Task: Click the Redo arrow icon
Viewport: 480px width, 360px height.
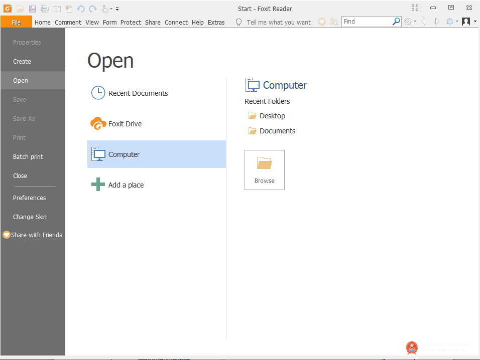Action: pyautogui.click(x=93, y=9)
